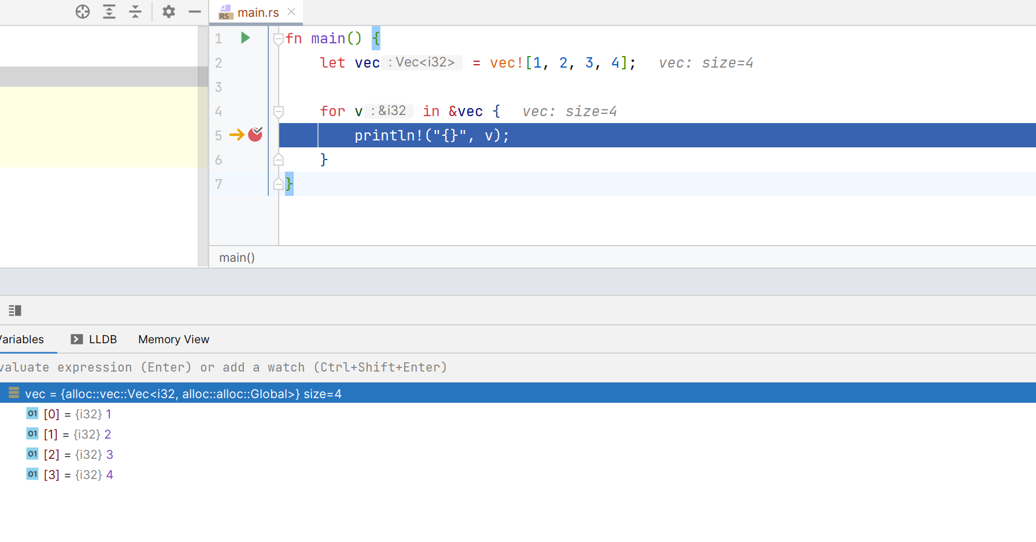Screen dimensions: 1036x542
Task: Fold the main function using gutter arrow
Action: click(x=278, y=38)
